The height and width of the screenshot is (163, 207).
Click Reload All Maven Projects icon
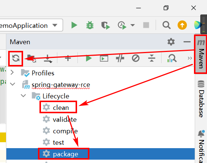pyautogui.click(x=16, y=58)
